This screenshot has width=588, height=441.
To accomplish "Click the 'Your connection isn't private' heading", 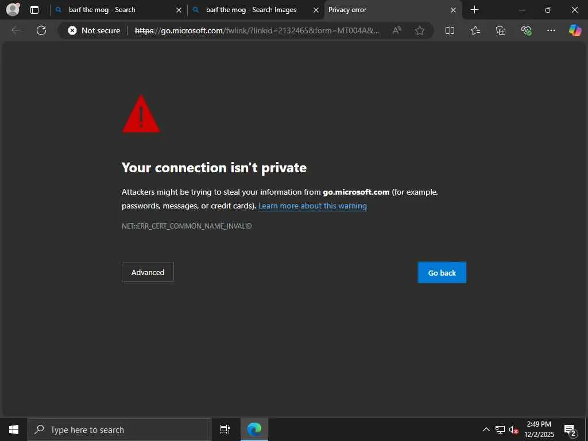I will coord(214,168).
